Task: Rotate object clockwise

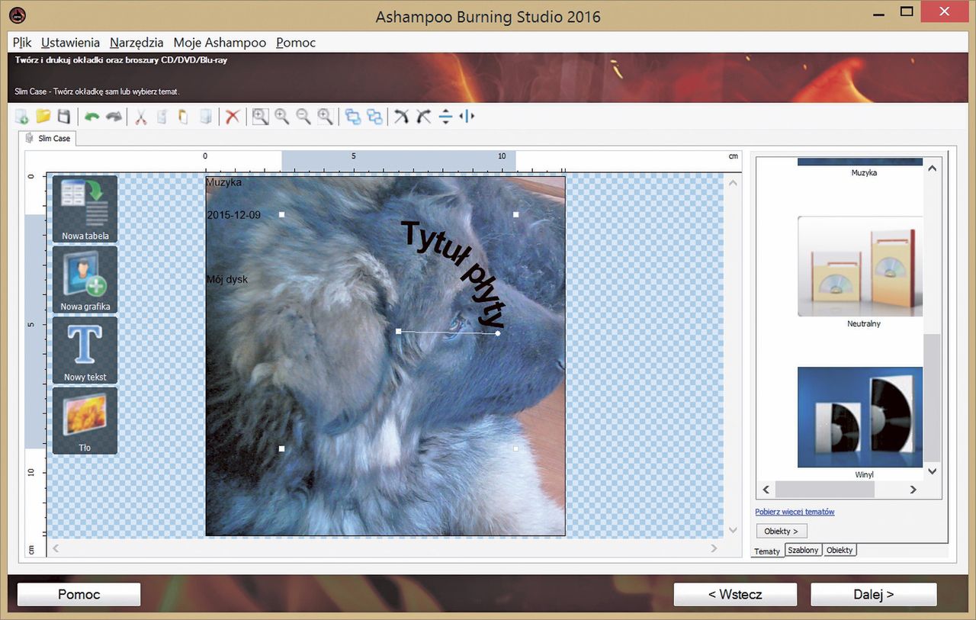Action: point(424,117)
